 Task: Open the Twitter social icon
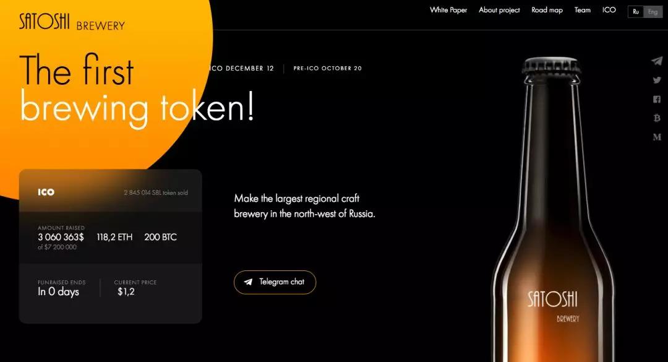click(x=656, y=80)
